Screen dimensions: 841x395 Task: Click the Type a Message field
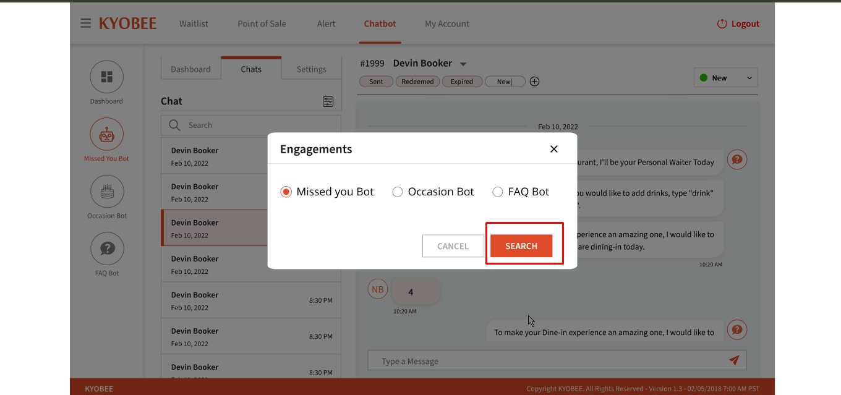pos(557,361)
